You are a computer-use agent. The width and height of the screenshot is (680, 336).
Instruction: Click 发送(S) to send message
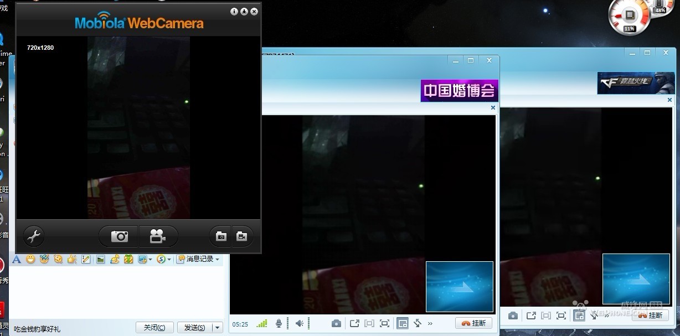pyautogui.click(x=194, y=328)
